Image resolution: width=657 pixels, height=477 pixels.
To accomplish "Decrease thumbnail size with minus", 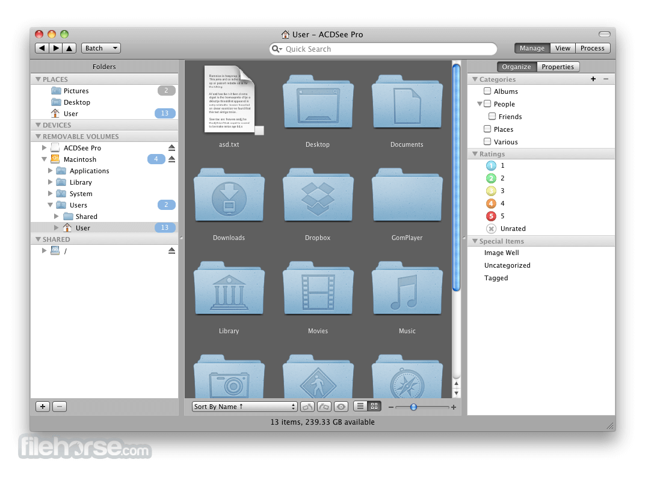I will (x=390, y=407).
